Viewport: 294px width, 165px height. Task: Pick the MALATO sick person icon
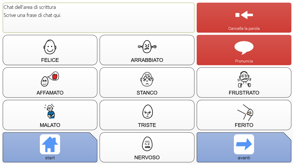tap(50, 111)
